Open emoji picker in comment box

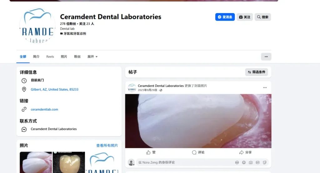point(244,163)
